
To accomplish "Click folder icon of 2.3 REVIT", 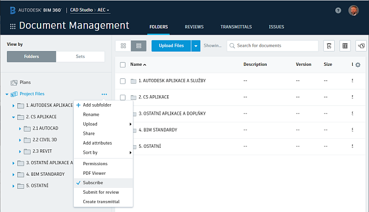I will click(27, 152).
